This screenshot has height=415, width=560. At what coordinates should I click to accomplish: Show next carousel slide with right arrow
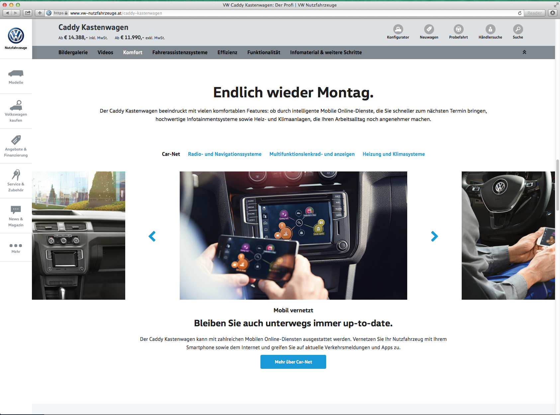pyautogui.click(x=434, y=236)
